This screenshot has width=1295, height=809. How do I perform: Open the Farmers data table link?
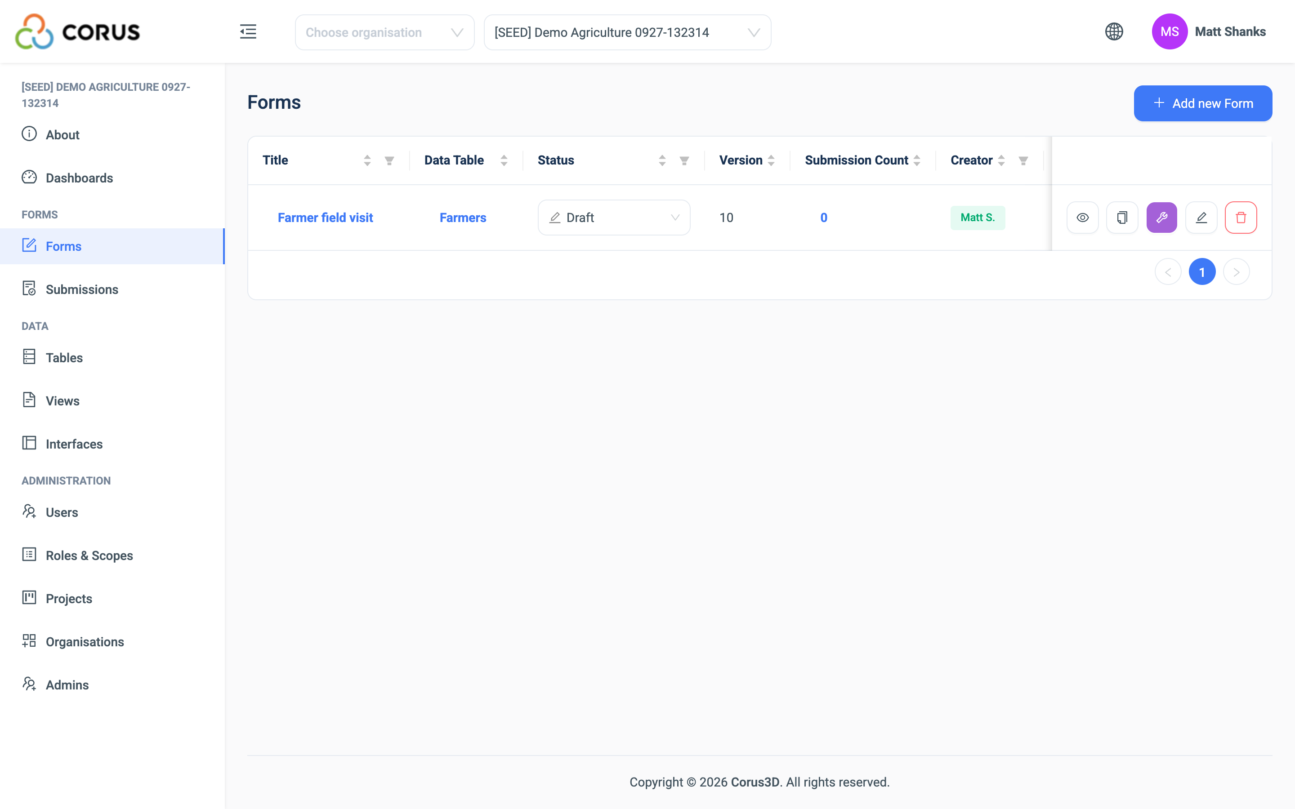tap(463, 218)
